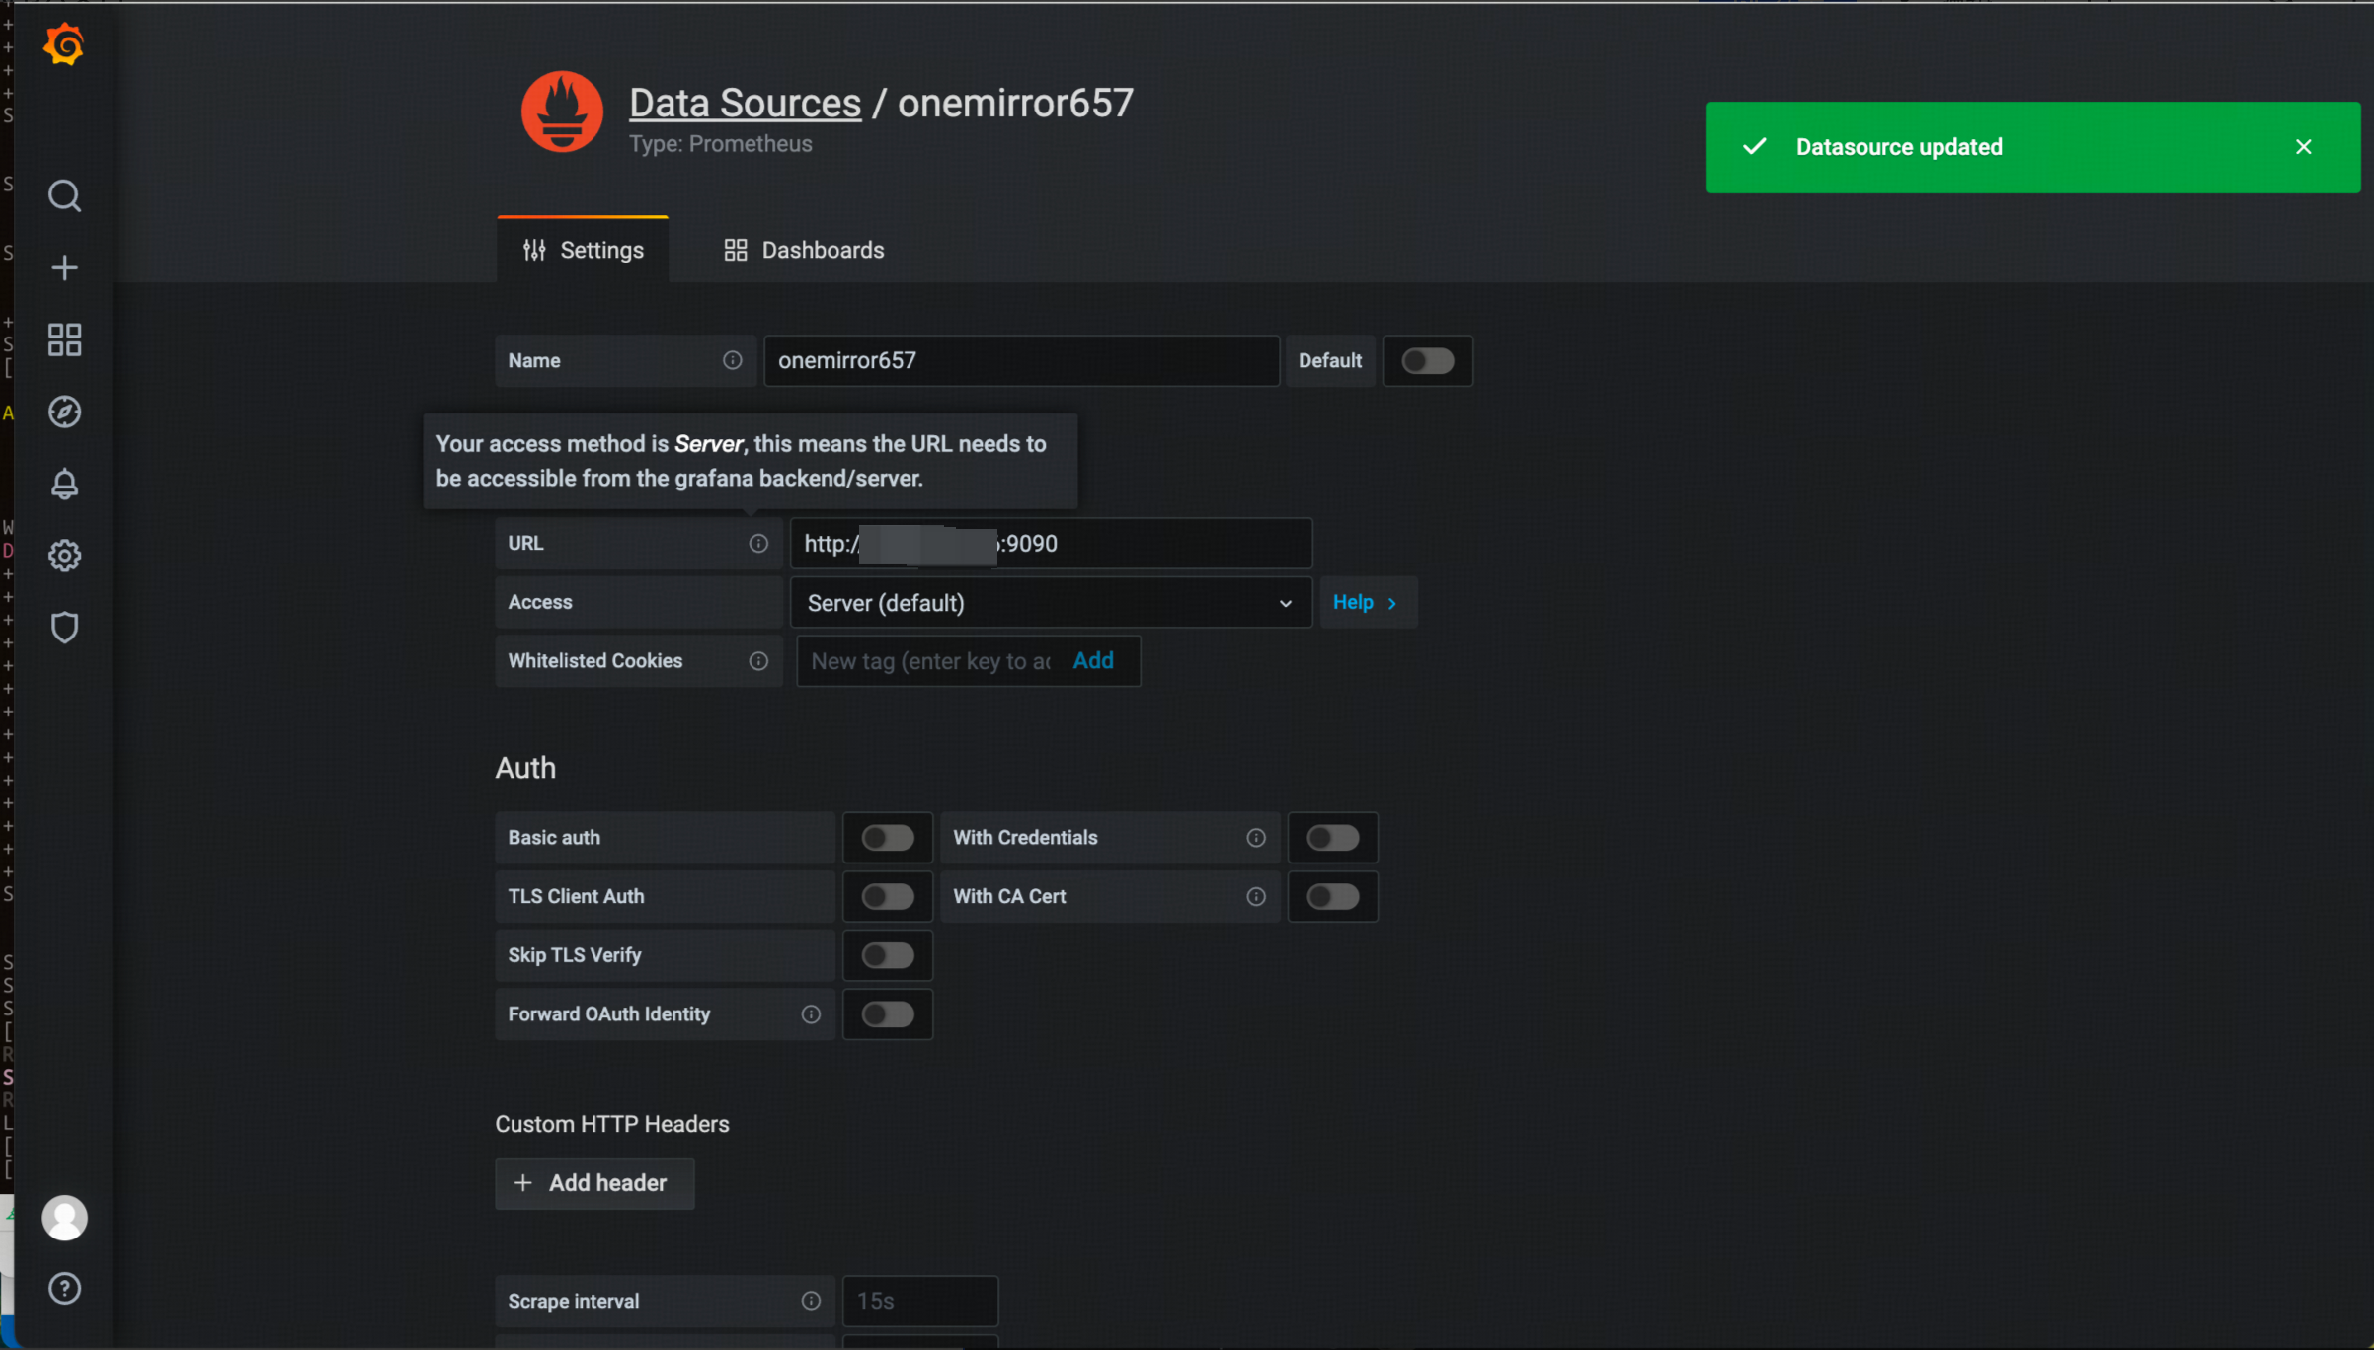Screen dimensions: 2374x1350
Task: Click the Name field info icon
Action: pyautogui.click(x=732, y=360)
